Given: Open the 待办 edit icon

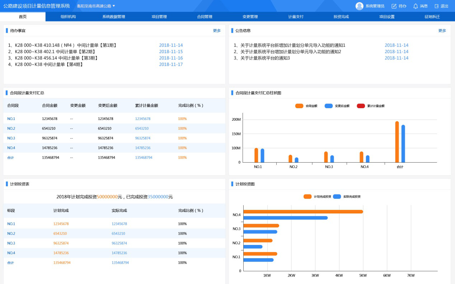Looking at the screenshot, I should coord(394,6).
